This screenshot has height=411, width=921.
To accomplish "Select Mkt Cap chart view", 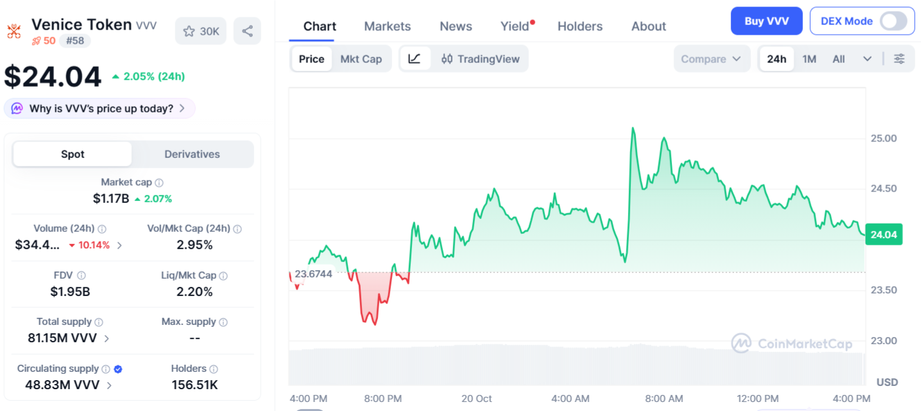I will pos(361,59).
